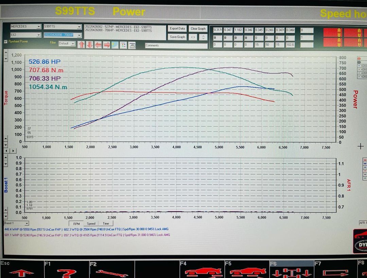This screenshot has width=367, height=278.
Task: Click the top graph upper-left scroll up arrow
Action: pos(6,53)
